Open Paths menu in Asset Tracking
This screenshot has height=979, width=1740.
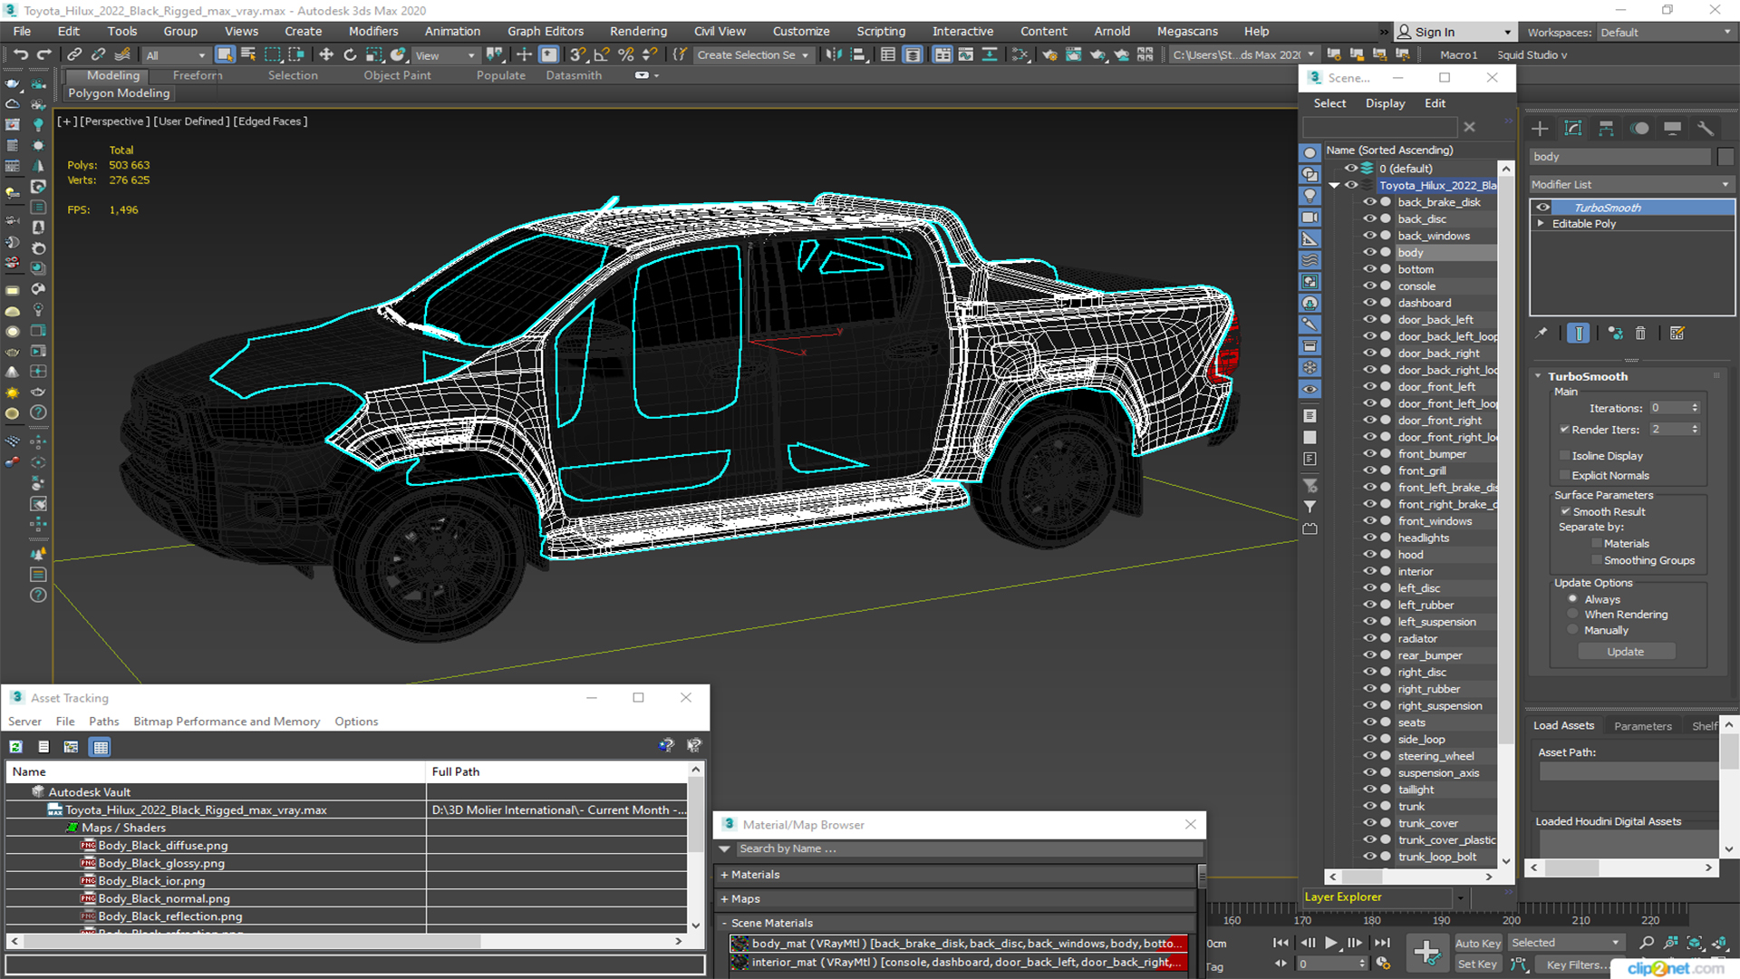point(103,722)
